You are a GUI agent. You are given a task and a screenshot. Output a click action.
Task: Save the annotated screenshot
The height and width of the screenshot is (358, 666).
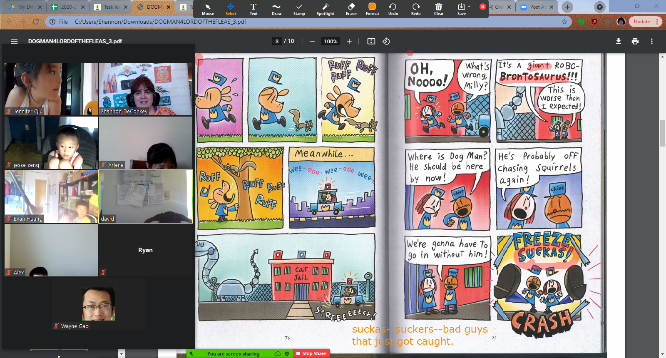pyautogui.click(x=461, y=9)
